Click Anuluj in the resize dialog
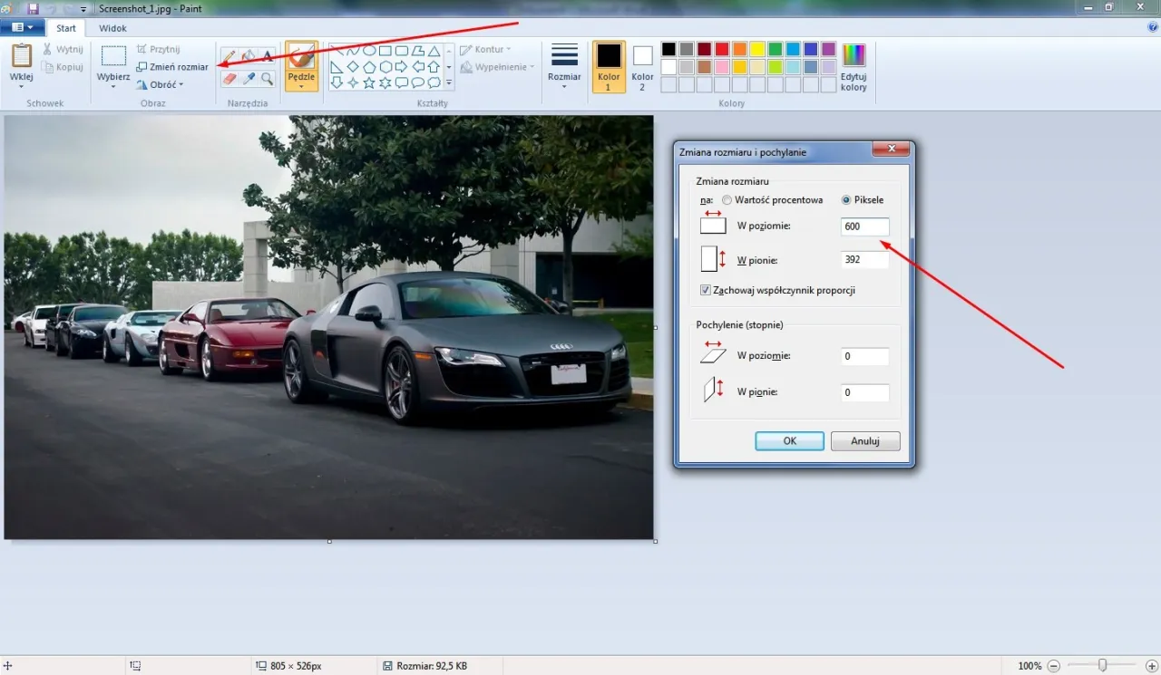 [x=865, y=441]
